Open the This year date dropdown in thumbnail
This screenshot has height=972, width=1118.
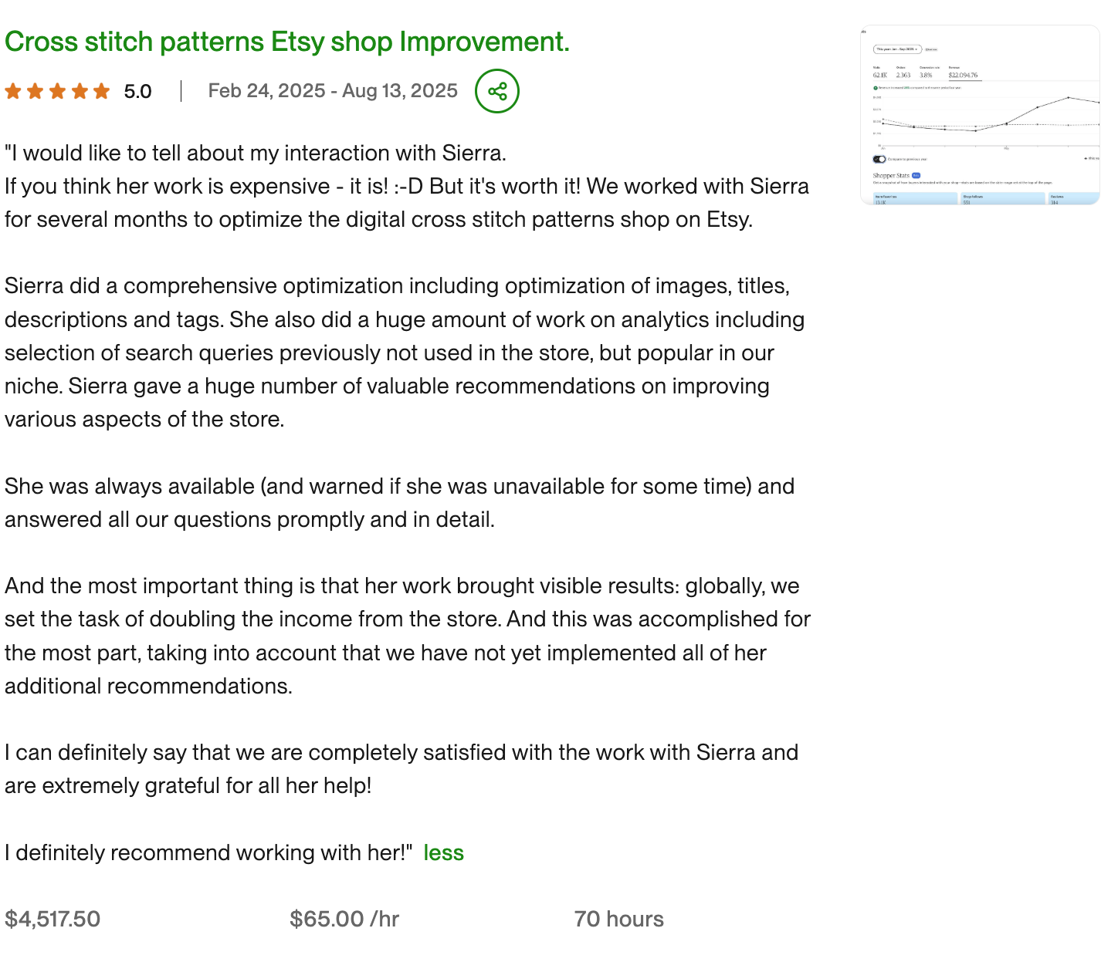[x=896, y=49]
